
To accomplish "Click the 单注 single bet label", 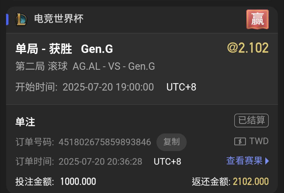I will (25, 122).
